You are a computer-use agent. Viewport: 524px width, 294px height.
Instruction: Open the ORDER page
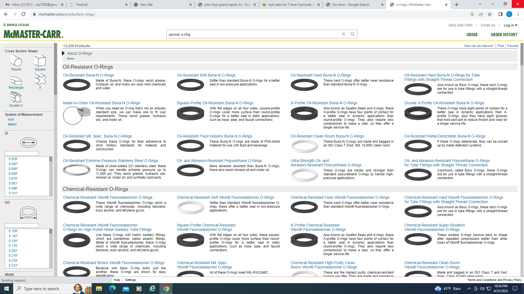pos(472,35)
